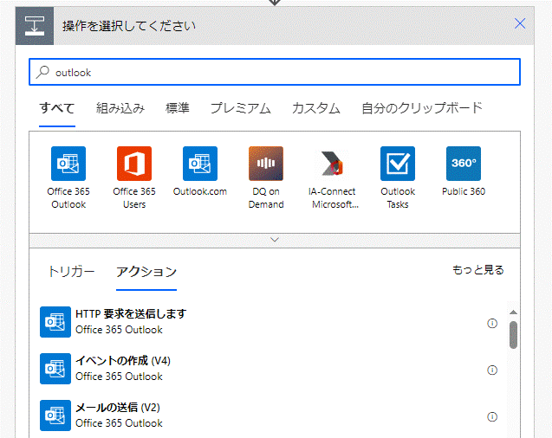The height and width of the screenshot is (438, 552).
Task: Show info for メールの送信 (V2)
Action: tap(492, 416)
